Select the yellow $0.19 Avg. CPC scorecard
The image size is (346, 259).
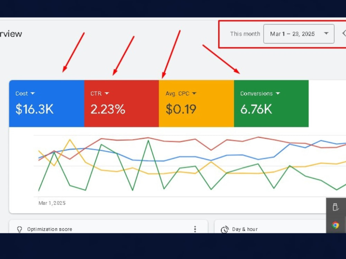[197, 104]
